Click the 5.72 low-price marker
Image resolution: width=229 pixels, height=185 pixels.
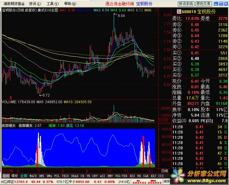pos(46,95)
